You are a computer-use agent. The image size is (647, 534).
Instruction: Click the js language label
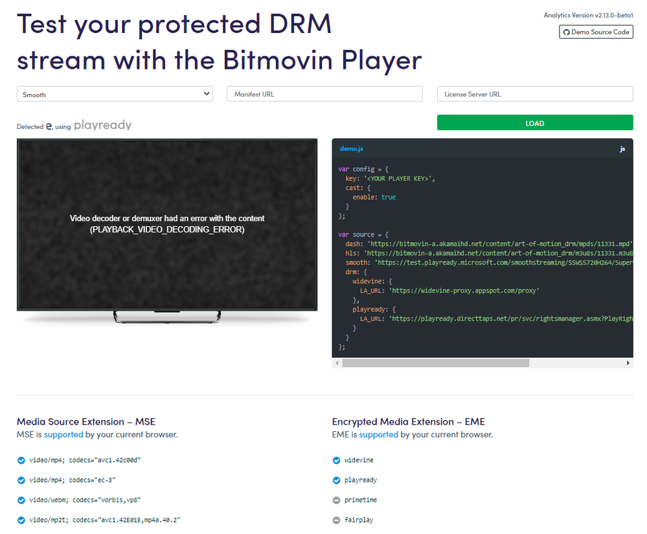622,149
